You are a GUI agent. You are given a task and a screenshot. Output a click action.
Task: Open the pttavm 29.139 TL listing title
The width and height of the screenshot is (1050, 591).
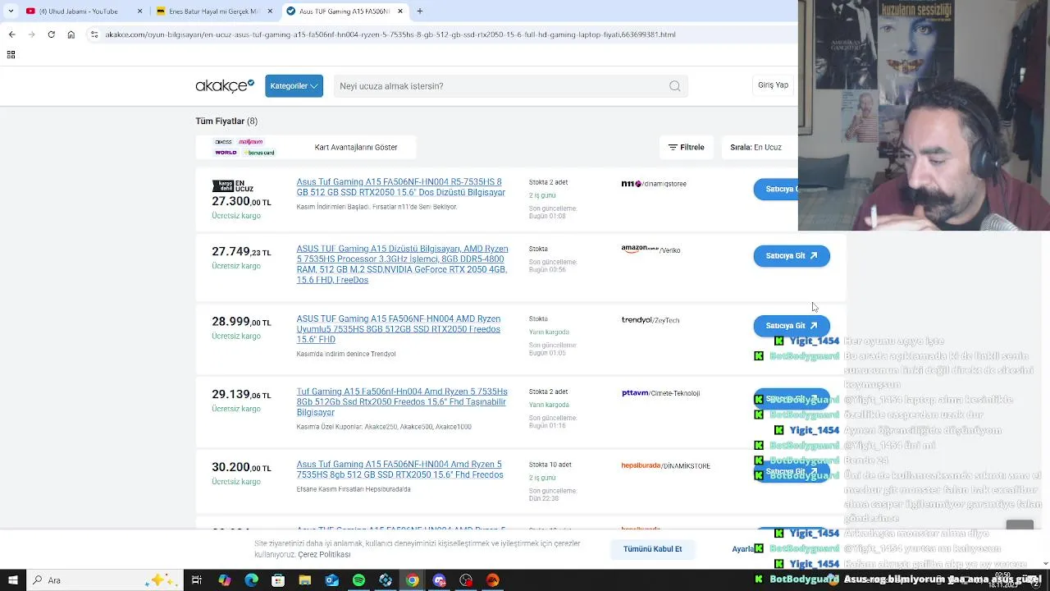coord(402,402)
